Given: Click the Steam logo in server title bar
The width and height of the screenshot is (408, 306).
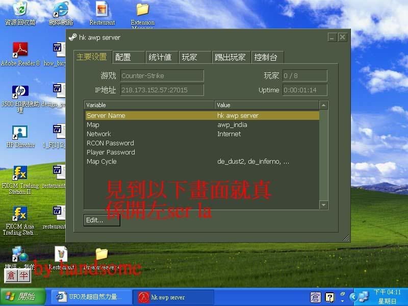Looking at the screenshot, I should point(72,37).
